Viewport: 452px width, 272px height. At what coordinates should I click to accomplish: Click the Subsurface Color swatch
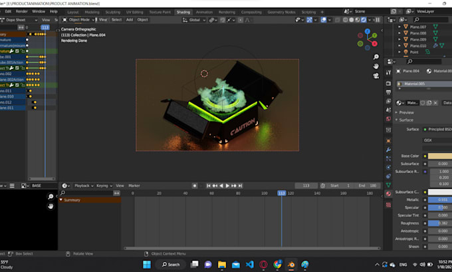point(440,192)
